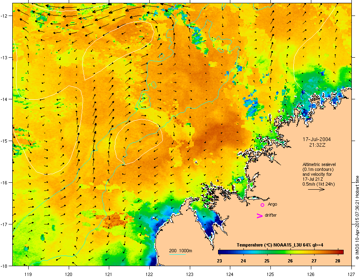The width and height of the screenshot is (360, 278).
Task: Click the latitude axis label -16
Action: [4, 183]
